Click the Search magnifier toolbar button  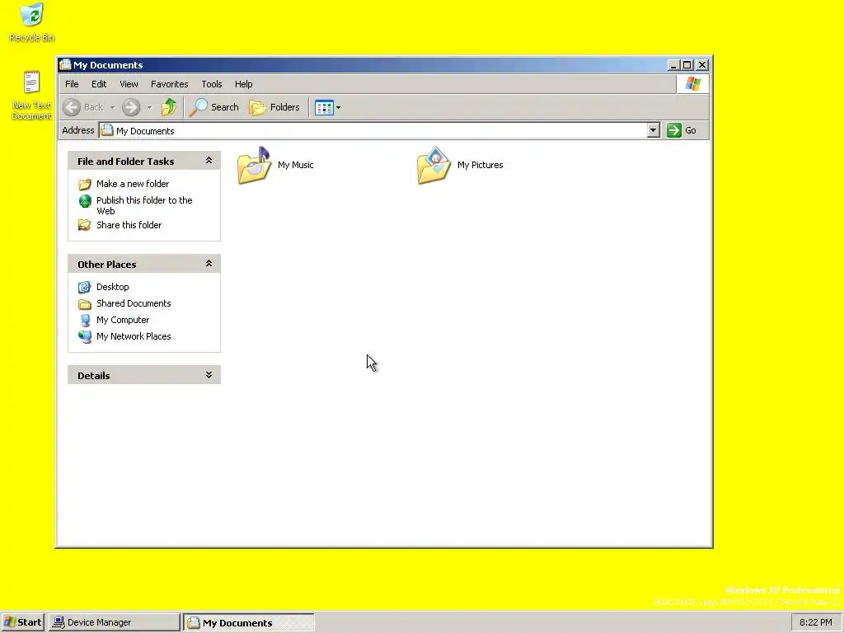click(214, 107)
